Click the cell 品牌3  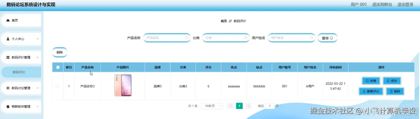coord(158,86)
